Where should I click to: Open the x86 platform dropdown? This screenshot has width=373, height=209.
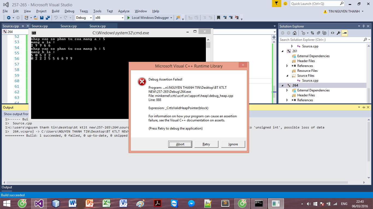click(109, 18)
